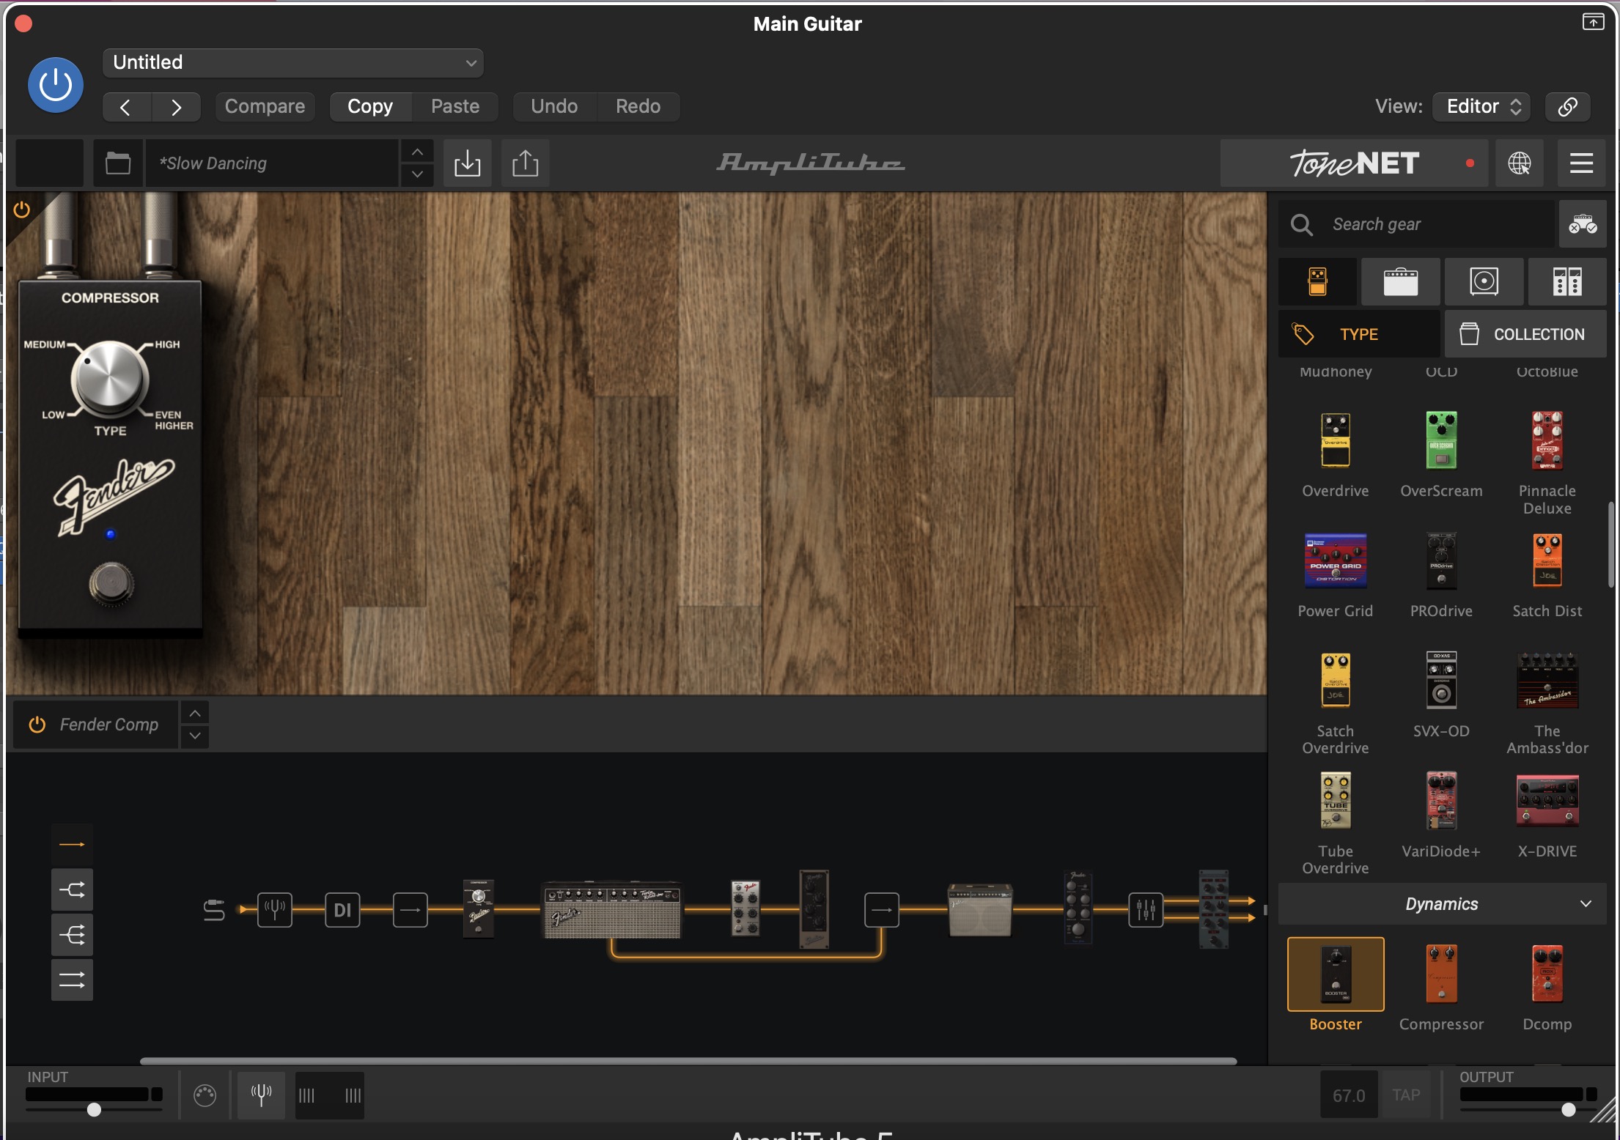The width and height of the screenshot is (1620, 1140).
Task: Click the mixer block in the signal chain
Action: tap(1146, 910)
